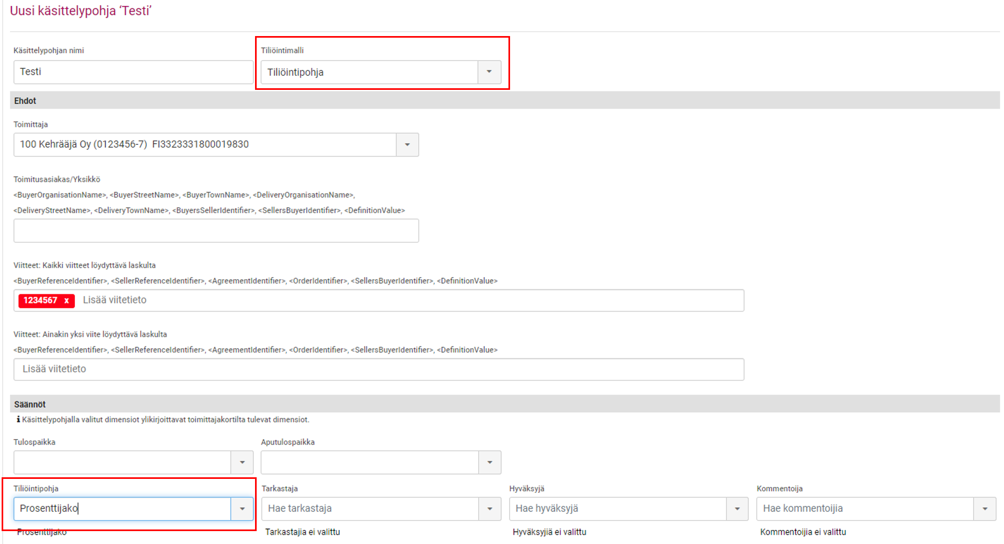The height and width of the screenshot is (544, 1004).
Task: Click the Toimitusasiakas/Yksikkö text field
Action: coord(216,231)
